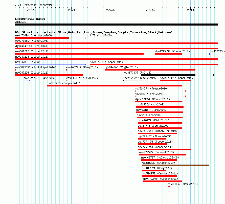Click the small red nsv828846 loss bar
Image resolution: width=225 pixels, height=204 pixels.
(169, 187)
